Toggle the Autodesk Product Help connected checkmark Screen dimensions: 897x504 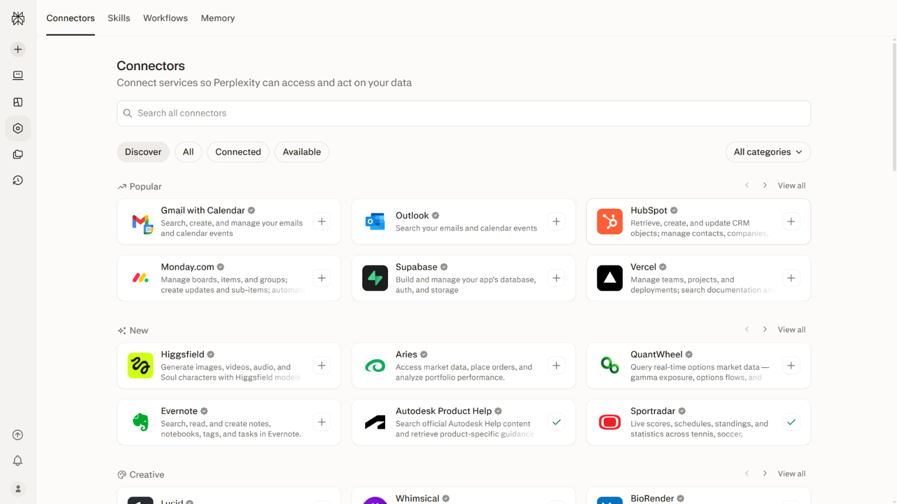(x=556, y=422)
